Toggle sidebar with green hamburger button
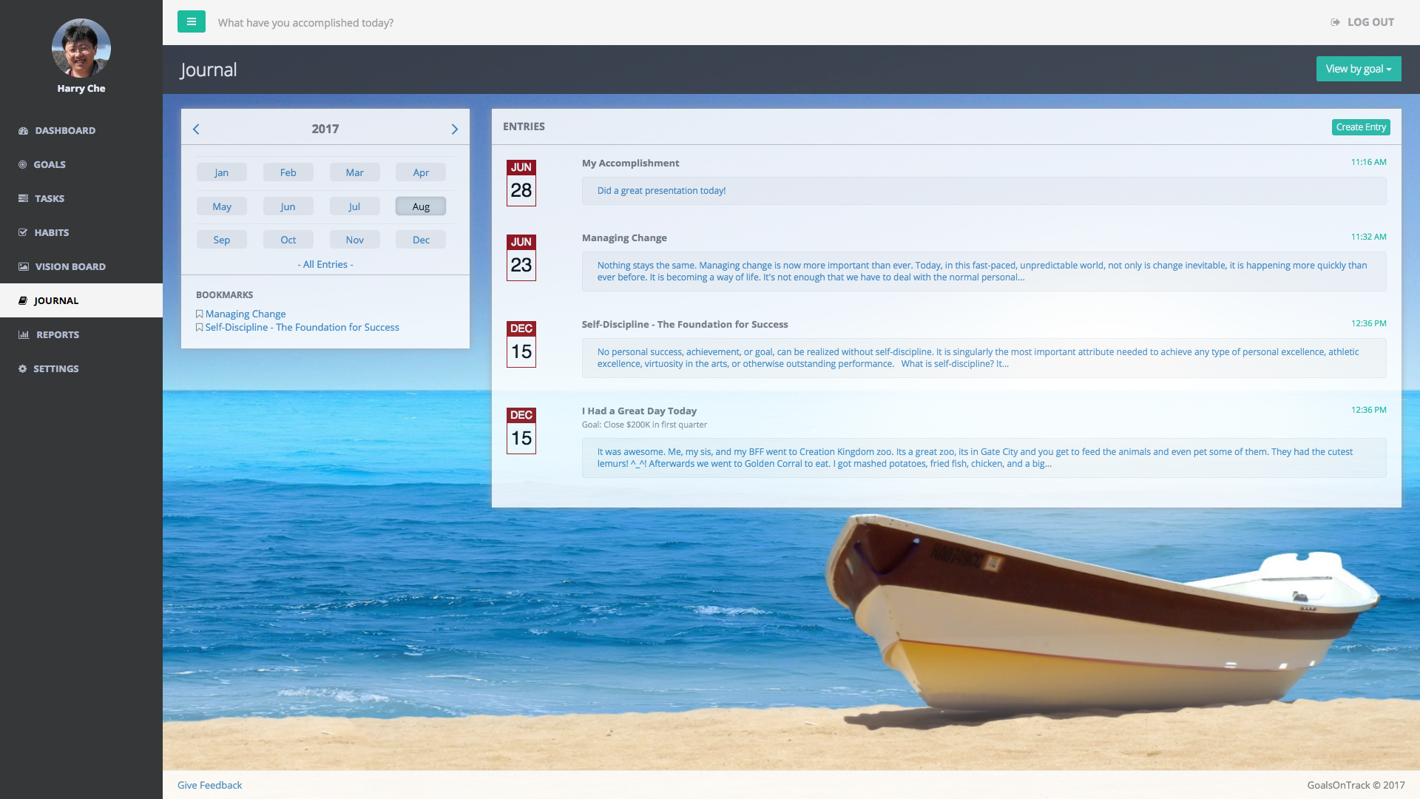This screenshot has height=799, width=1420. click(x=191, y=22)
